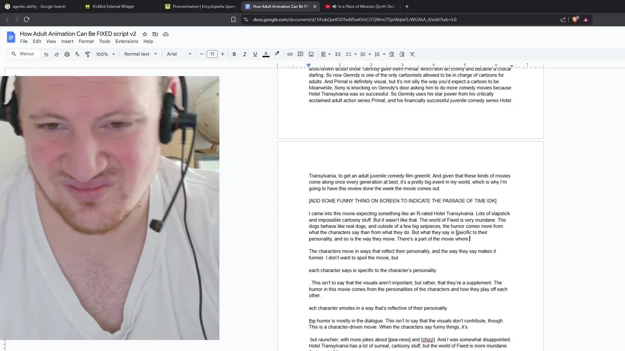
Task: Click the checklist icon
Action: [x=349, y=54]
